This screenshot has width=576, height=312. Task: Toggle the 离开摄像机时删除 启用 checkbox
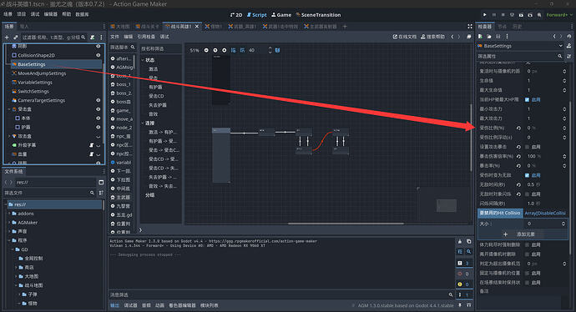coord(527,254)
